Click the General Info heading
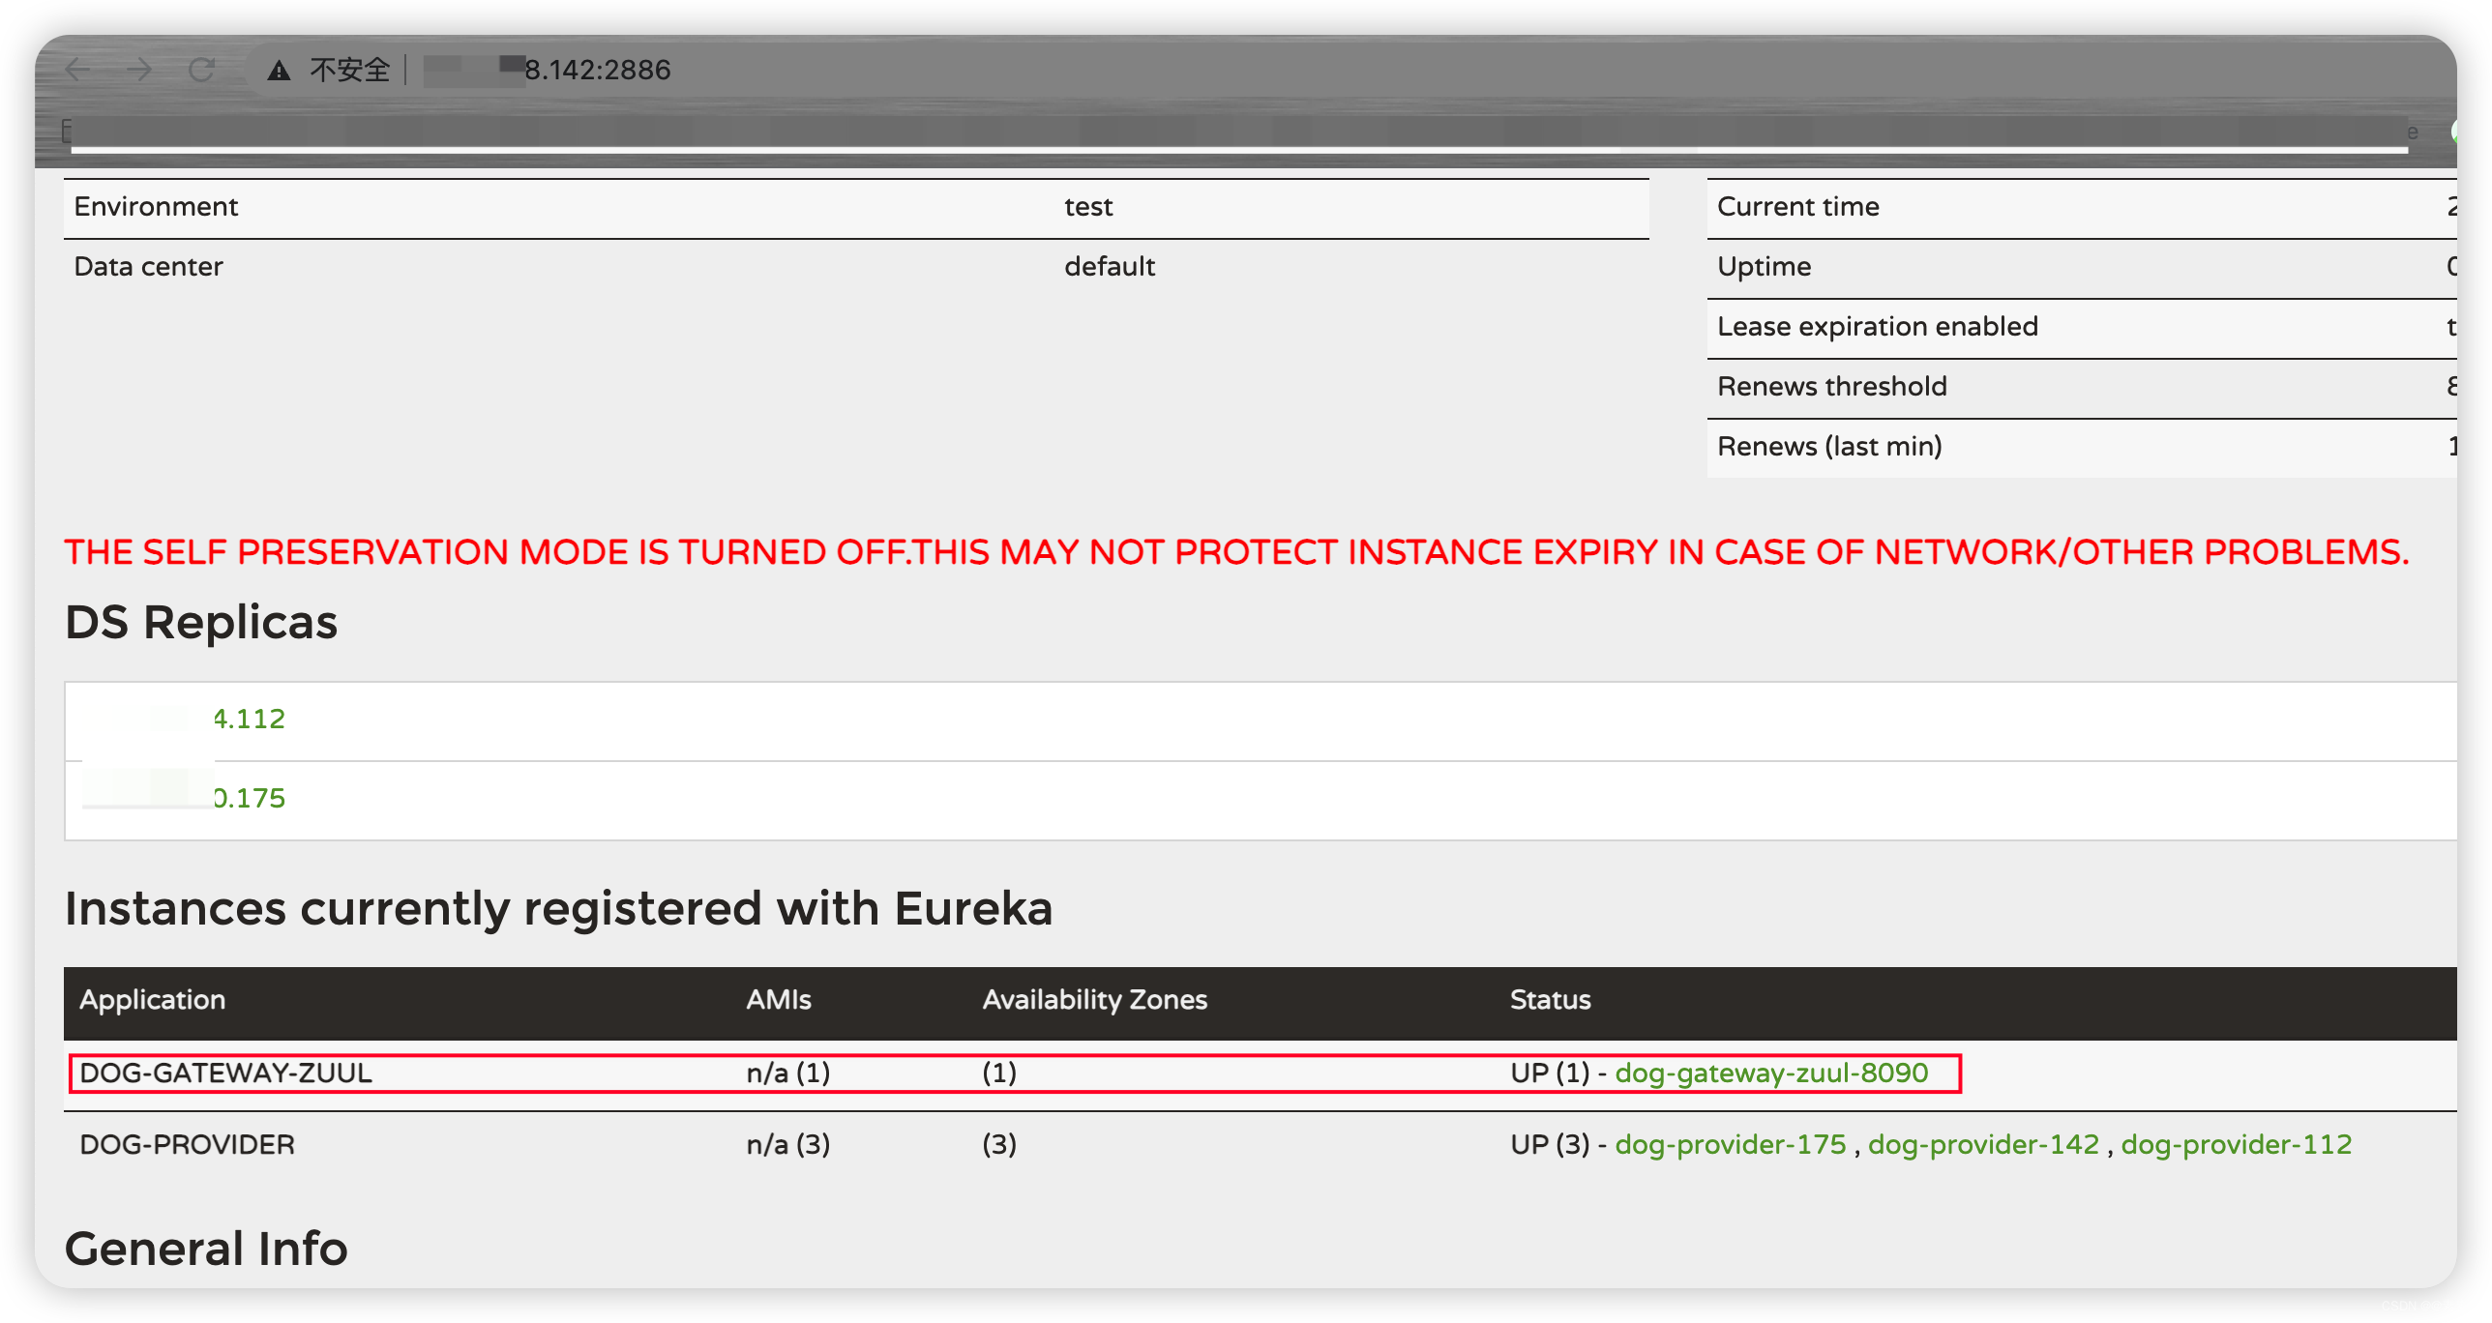Image resolution: width=2492 pixels, height=1323 pixels. 206,1249
